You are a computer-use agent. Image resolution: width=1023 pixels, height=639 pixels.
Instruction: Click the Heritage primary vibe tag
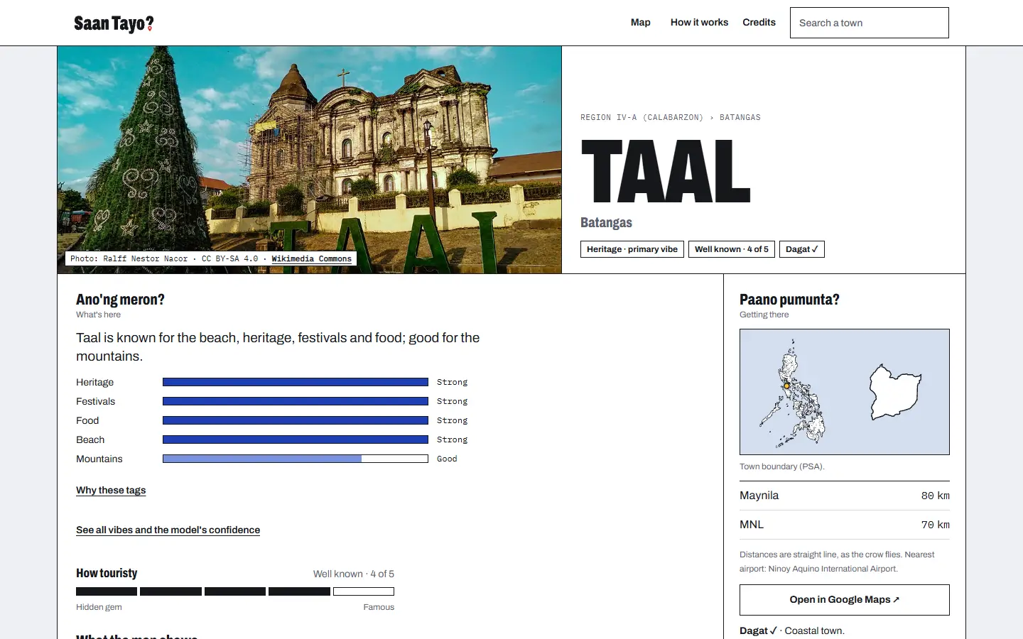coord(632,249)
